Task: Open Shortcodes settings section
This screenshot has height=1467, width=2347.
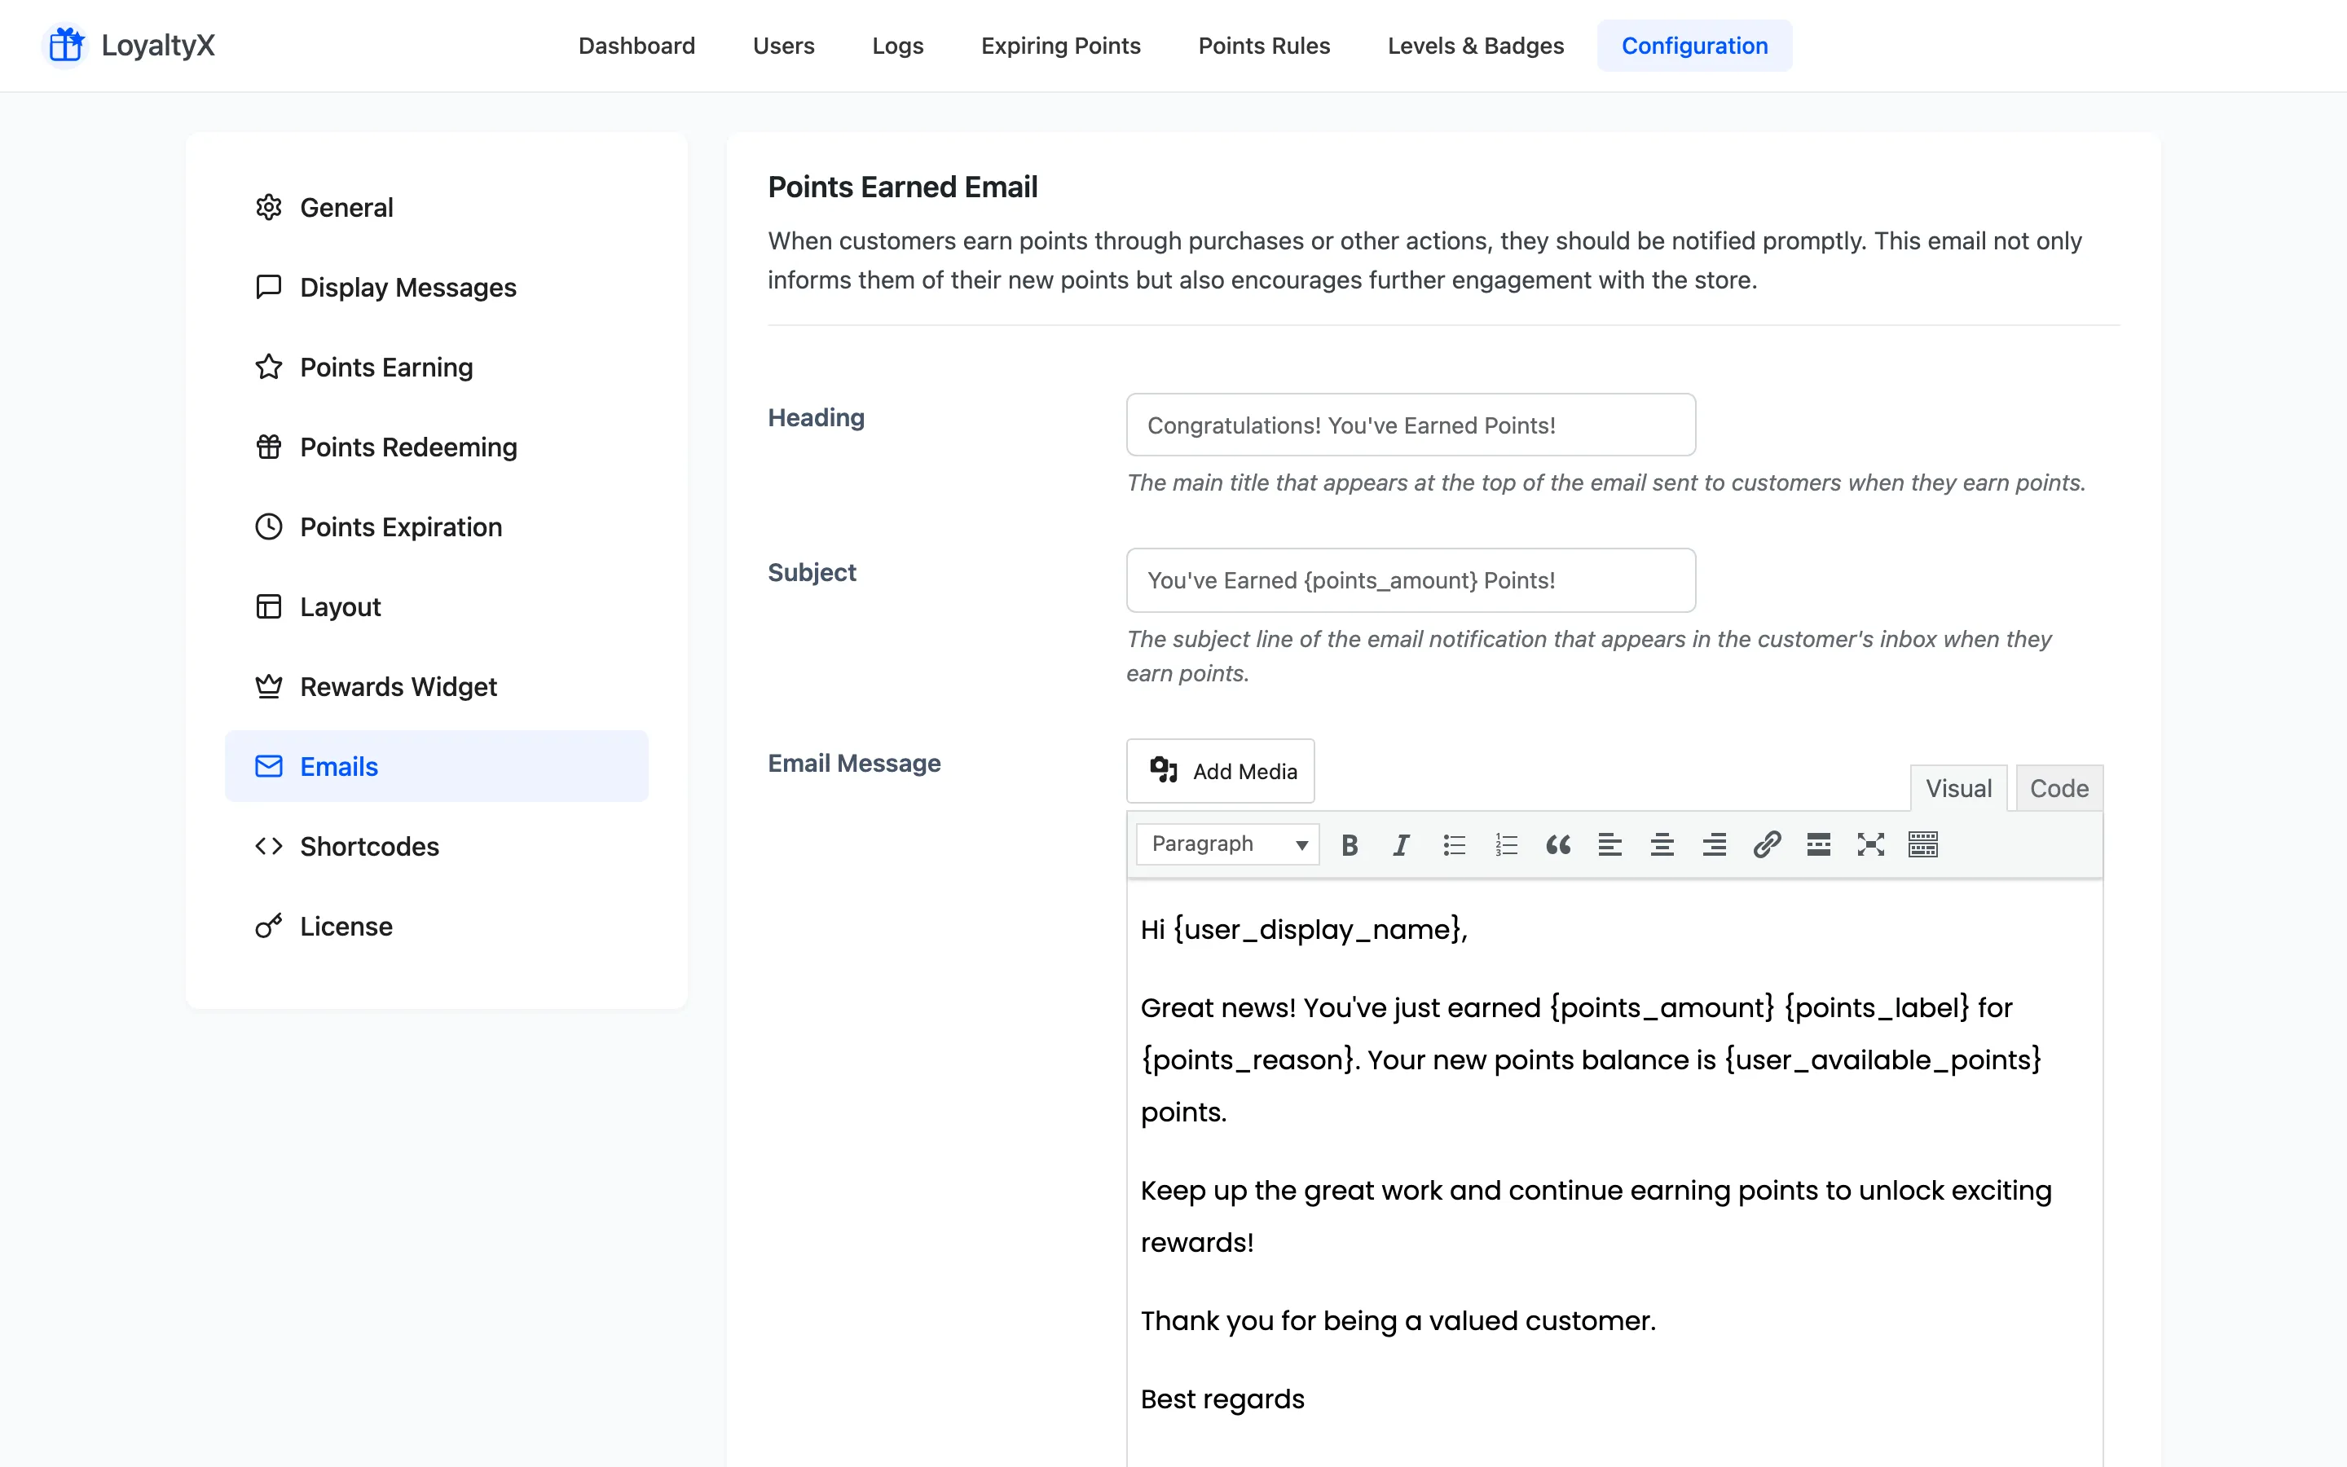Action: point(437,846)
